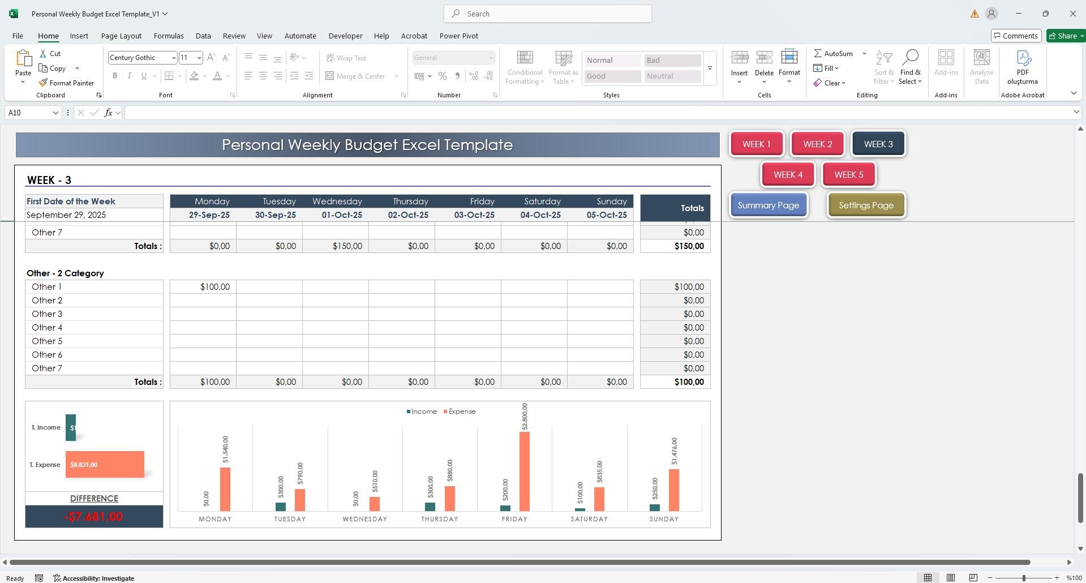This screenshot has width=1086, height=583.
Task: Click the Increase Font Size icon
Action: [x=211, y=57]
